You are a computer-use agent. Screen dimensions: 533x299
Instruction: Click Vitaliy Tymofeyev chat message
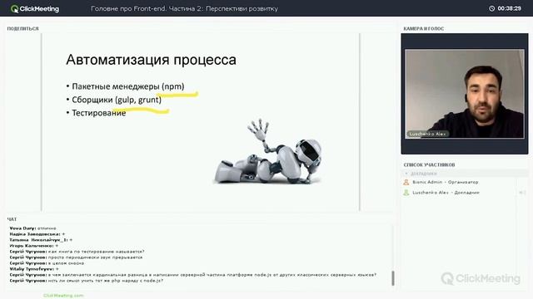(34, 269)
